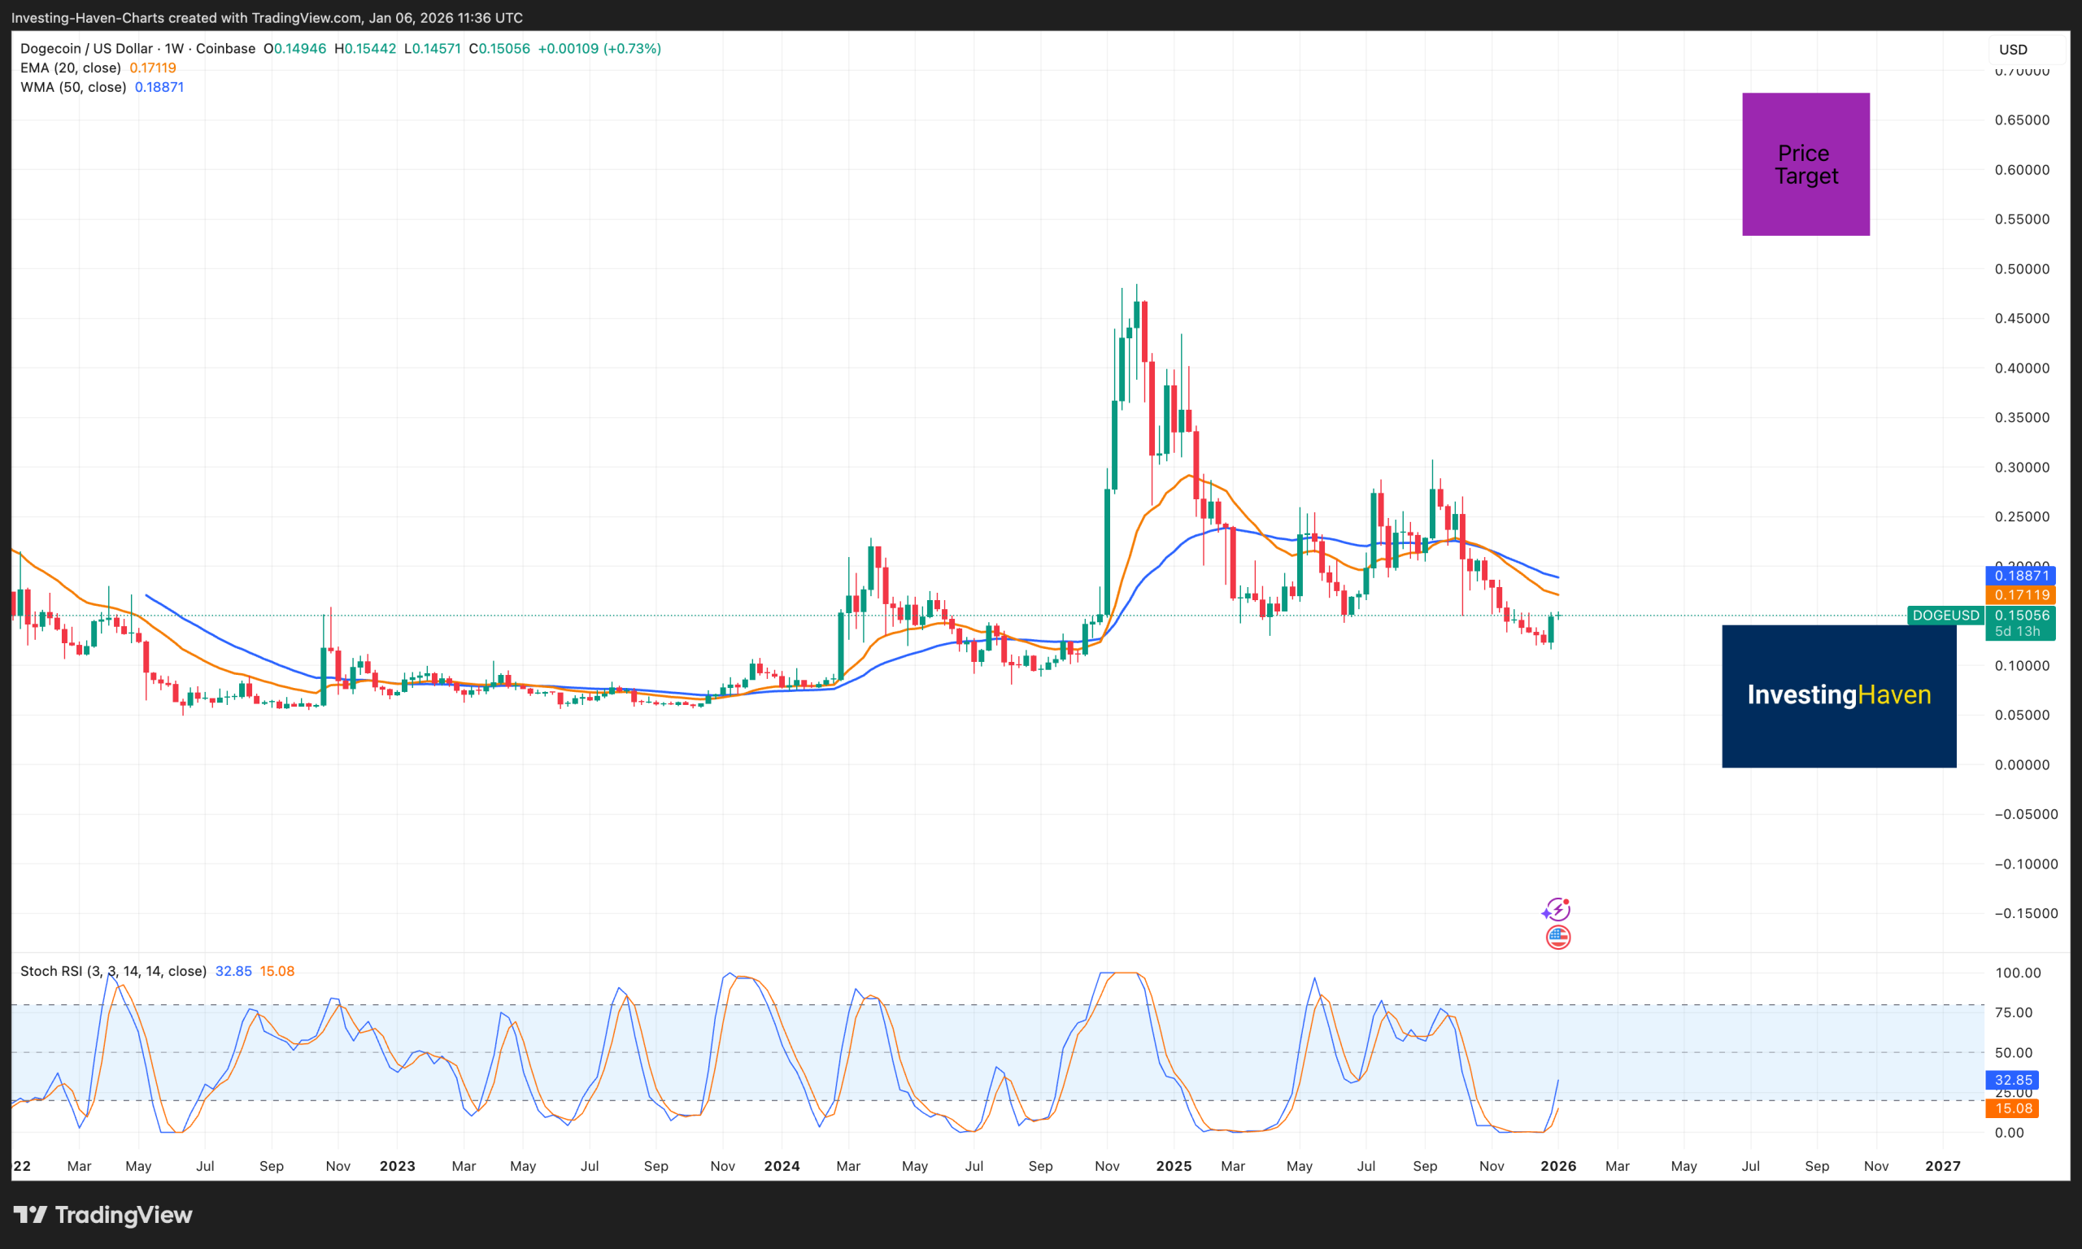Select the purple Price Target box
Image resolution: width=2082 pixels, height=1249 pixels.
click(x=1806, y=163)
